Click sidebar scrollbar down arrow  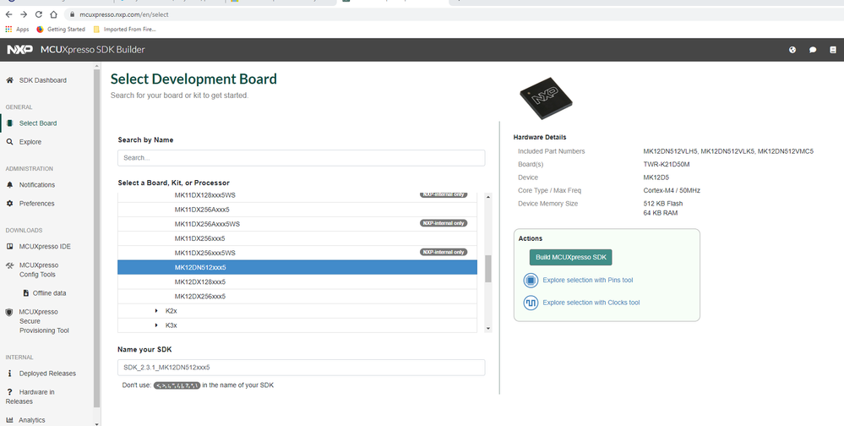(97, 423)
